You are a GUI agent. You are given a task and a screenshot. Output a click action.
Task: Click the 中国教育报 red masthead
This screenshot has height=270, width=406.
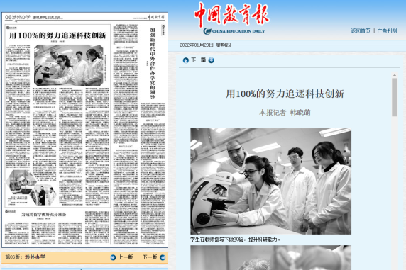pyautogui.click(x=231, y=14)
